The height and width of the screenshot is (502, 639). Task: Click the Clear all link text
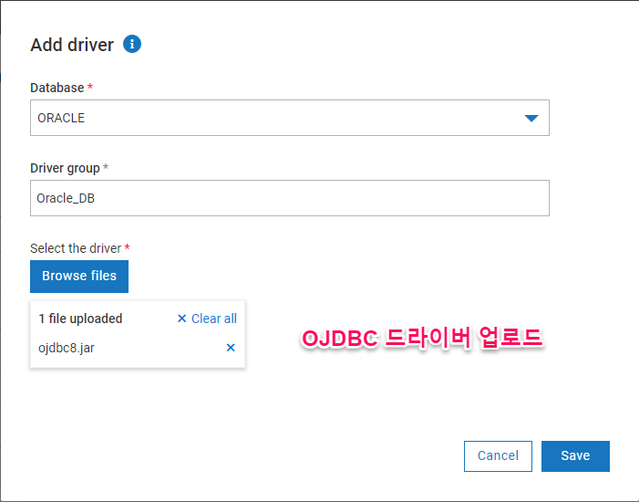click(x=214, y=319)
